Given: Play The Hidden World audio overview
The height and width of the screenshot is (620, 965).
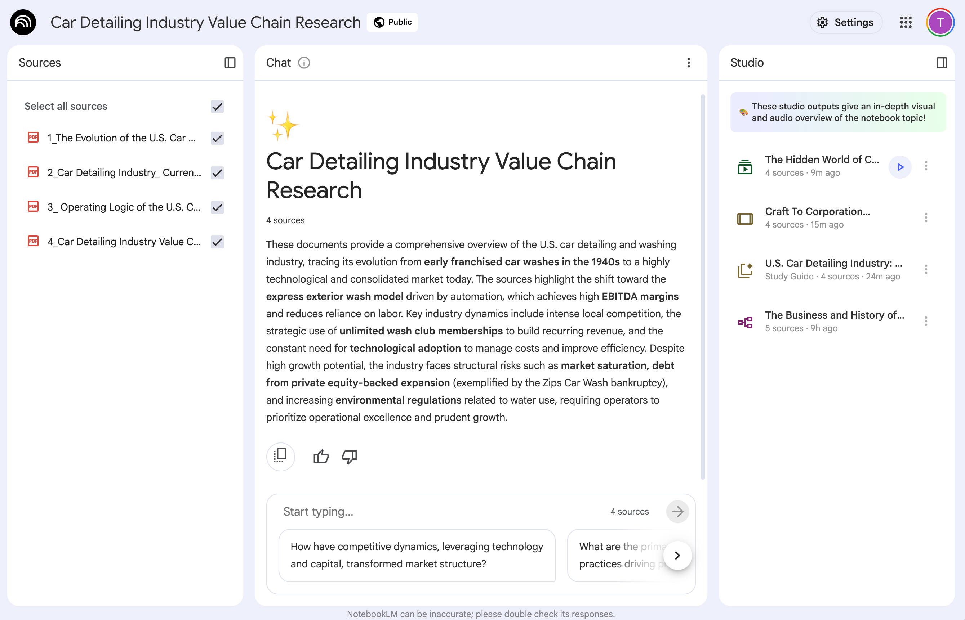Looking at the screenshot, I should (900, 167).
